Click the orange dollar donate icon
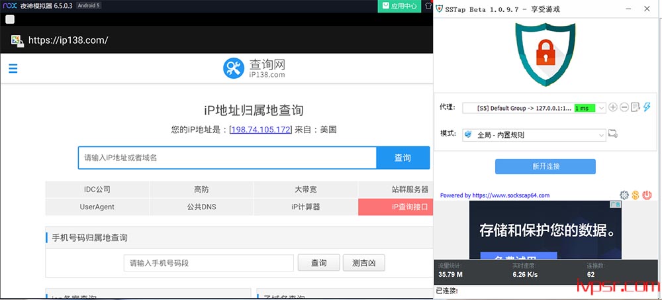This screenshot has width=662, height=300. tap(636, 195)
